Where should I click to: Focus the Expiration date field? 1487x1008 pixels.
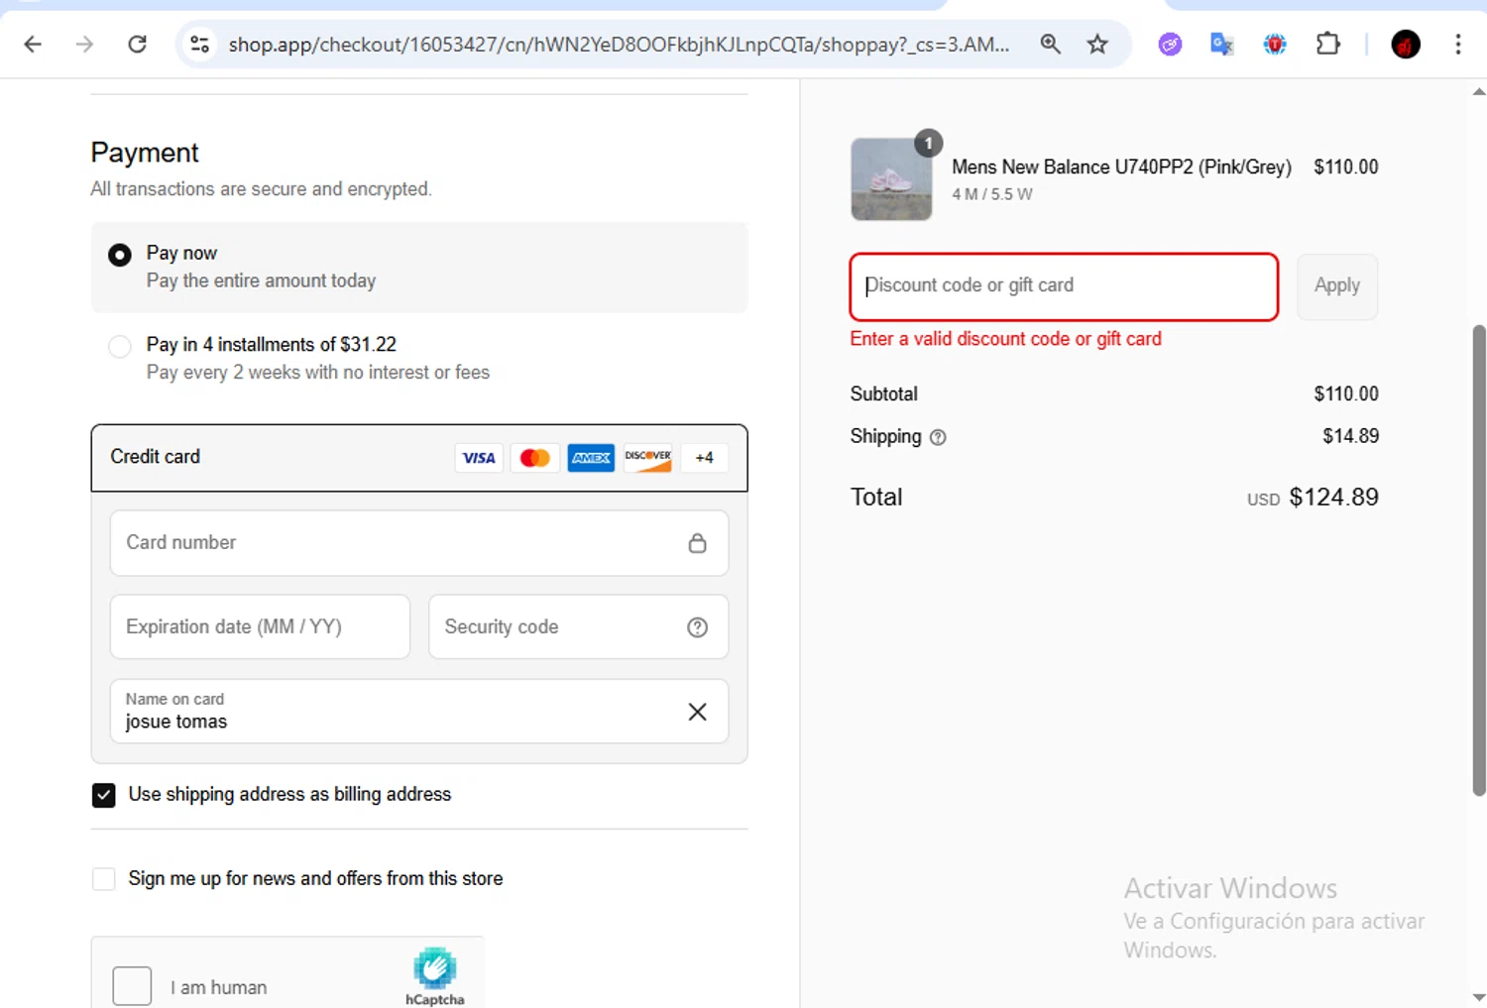[260, 626]
